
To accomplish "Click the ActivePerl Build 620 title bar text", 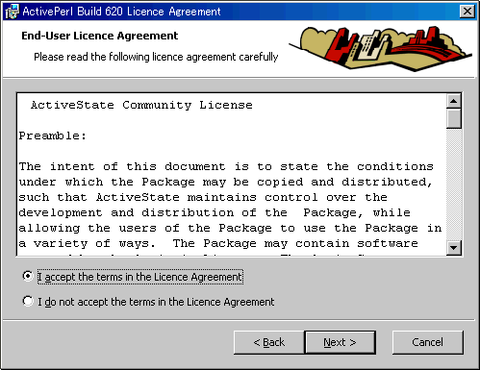I will (121, 12).
